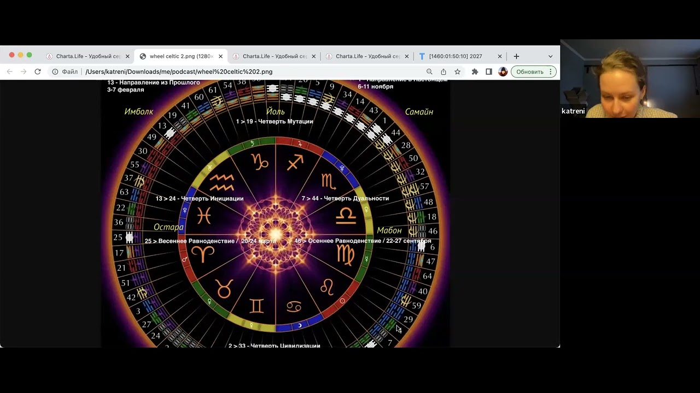Click the Мабон label on the wheel
The image size is (700, 393).
tap(389, 230)
